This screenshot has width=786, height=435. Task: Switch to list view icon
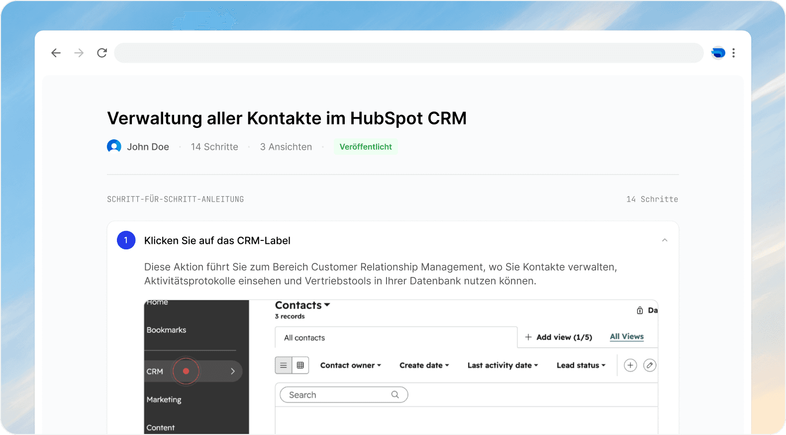click(x=284, y=365)
